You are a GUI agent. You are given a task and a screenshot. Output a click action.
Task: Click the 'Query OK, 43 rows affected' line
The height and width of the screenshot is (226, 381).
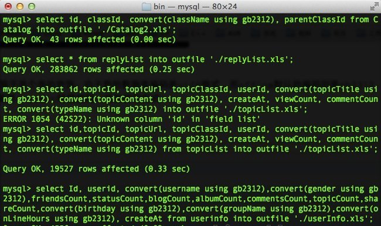tap(89, 40)
